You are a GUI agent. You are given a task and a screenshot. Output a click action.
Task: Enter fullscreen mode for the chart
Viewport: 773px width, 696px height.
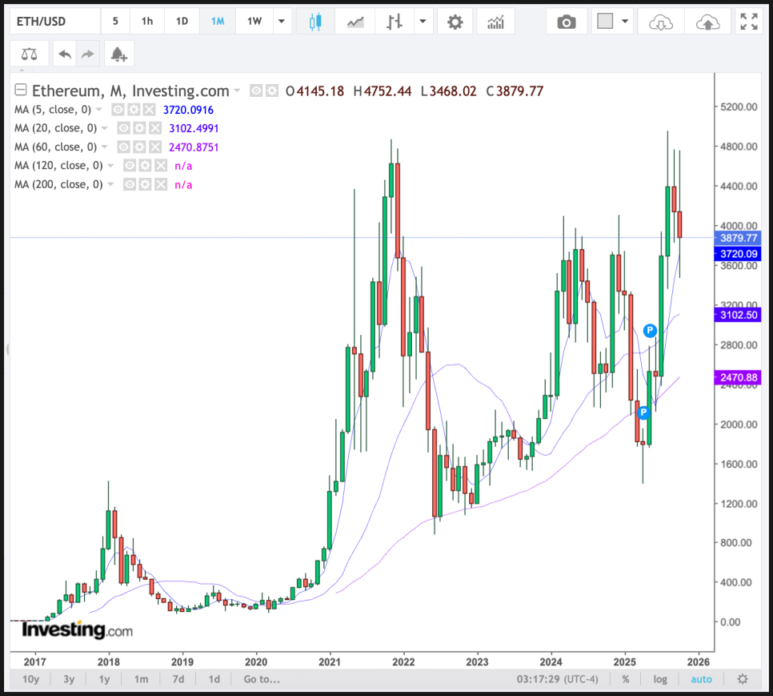(749, 22)
